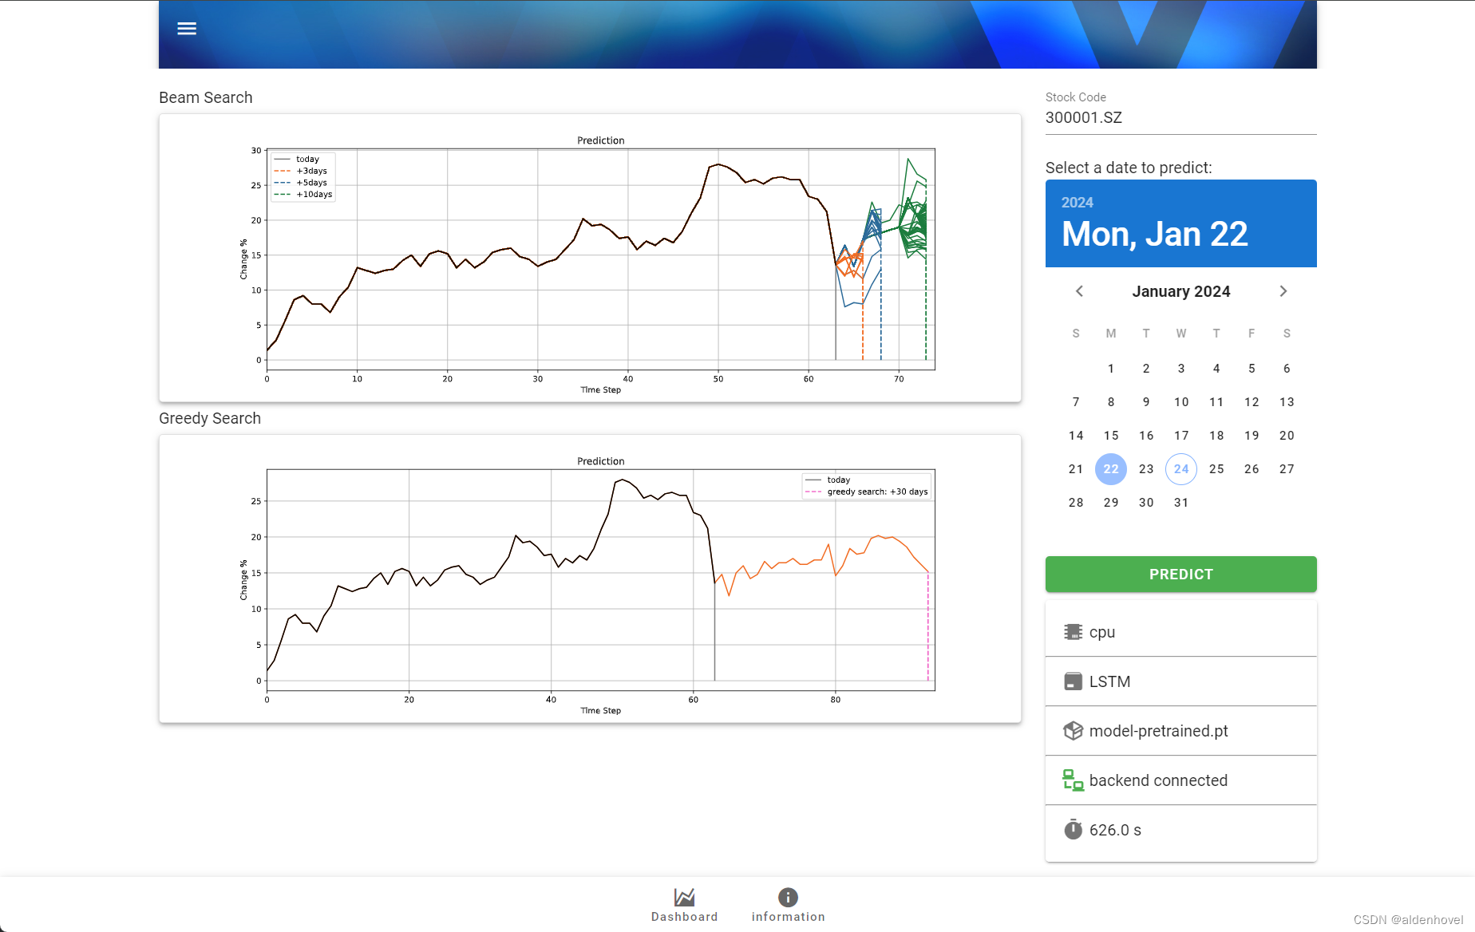Select January 26 in the calendar

coord(1251,469)
